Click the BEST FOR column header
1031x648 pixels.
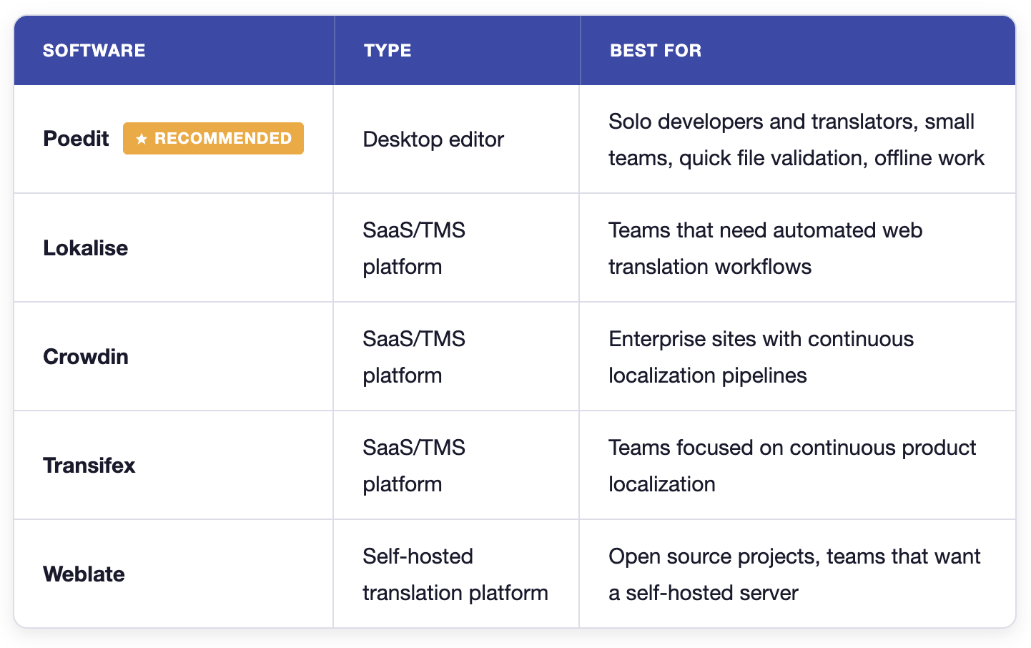coord(656,51)
